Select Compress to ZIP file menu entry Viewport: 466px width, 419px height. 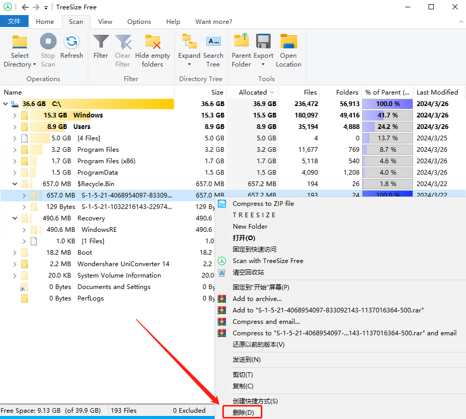click(263, 204)
